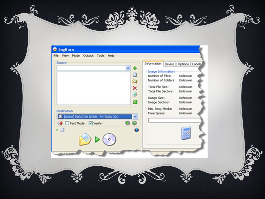265x199 pixels.
Task: Click the Unknown value next to Image Size
Action: (x=185, y=98)
